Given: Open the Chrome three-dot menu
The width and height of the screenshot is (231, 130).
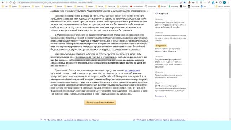Looking at the screenshot, I should (228, 3).
